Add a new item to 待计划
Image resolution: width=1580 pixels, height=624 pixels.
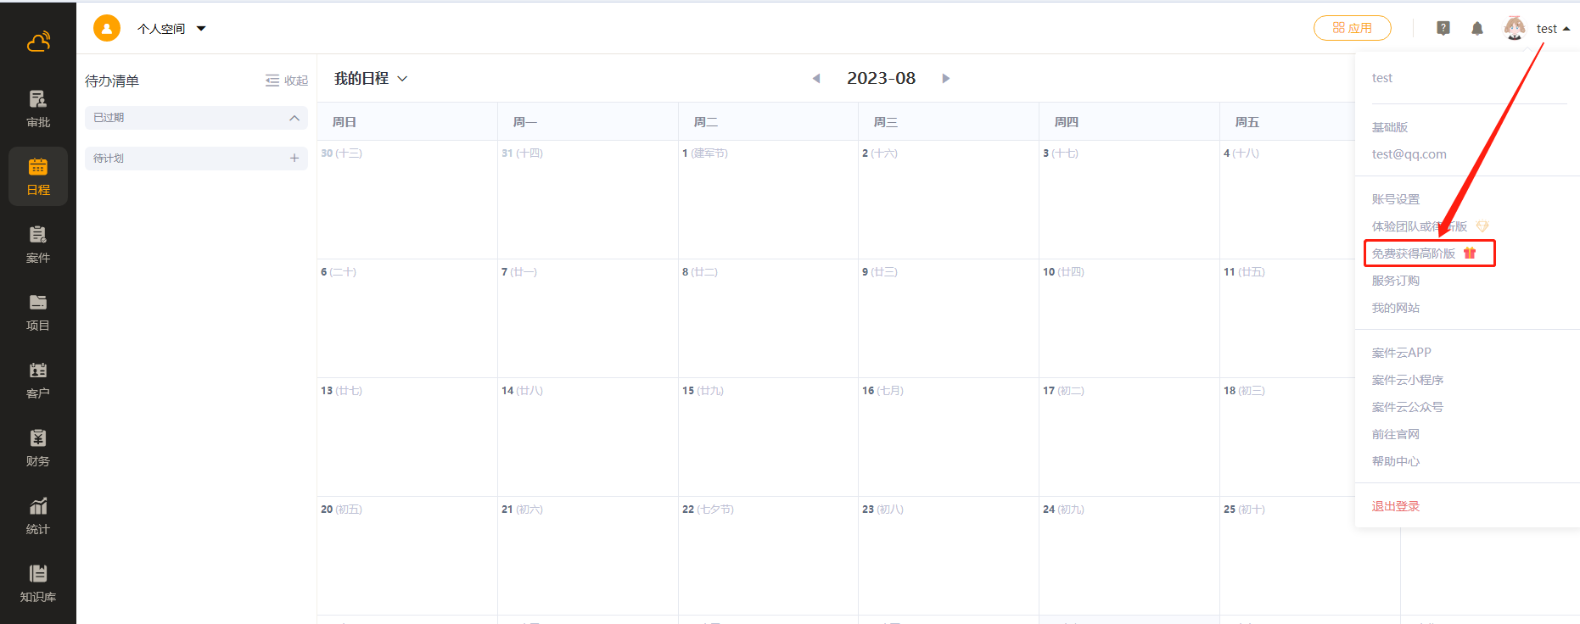294,159
